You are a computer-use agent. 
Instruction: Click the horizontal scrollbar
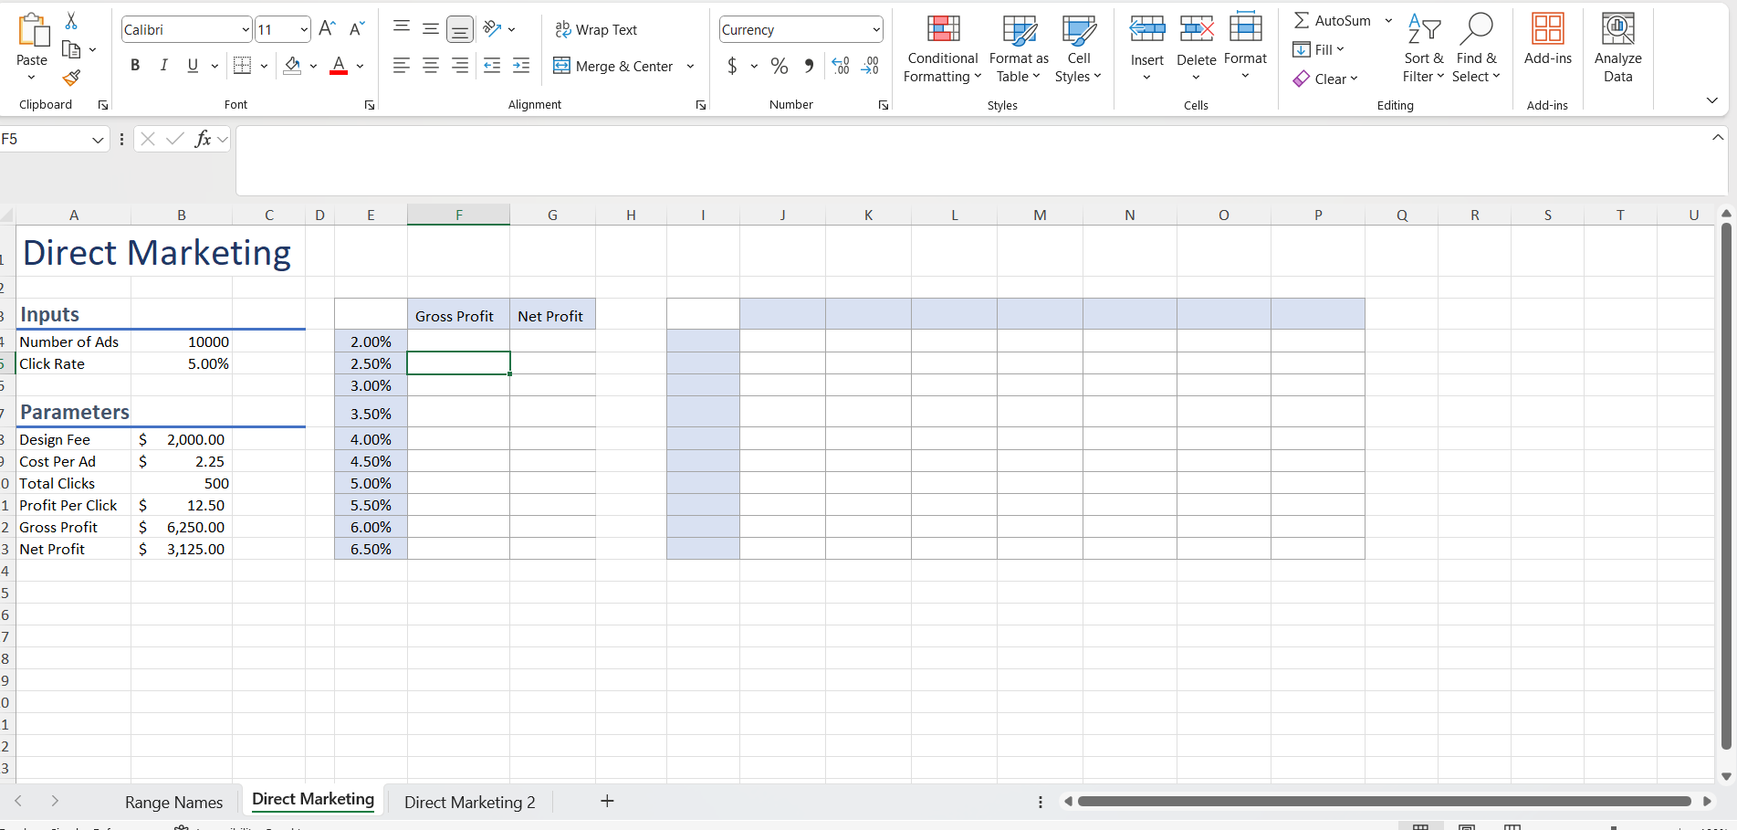1384,801
